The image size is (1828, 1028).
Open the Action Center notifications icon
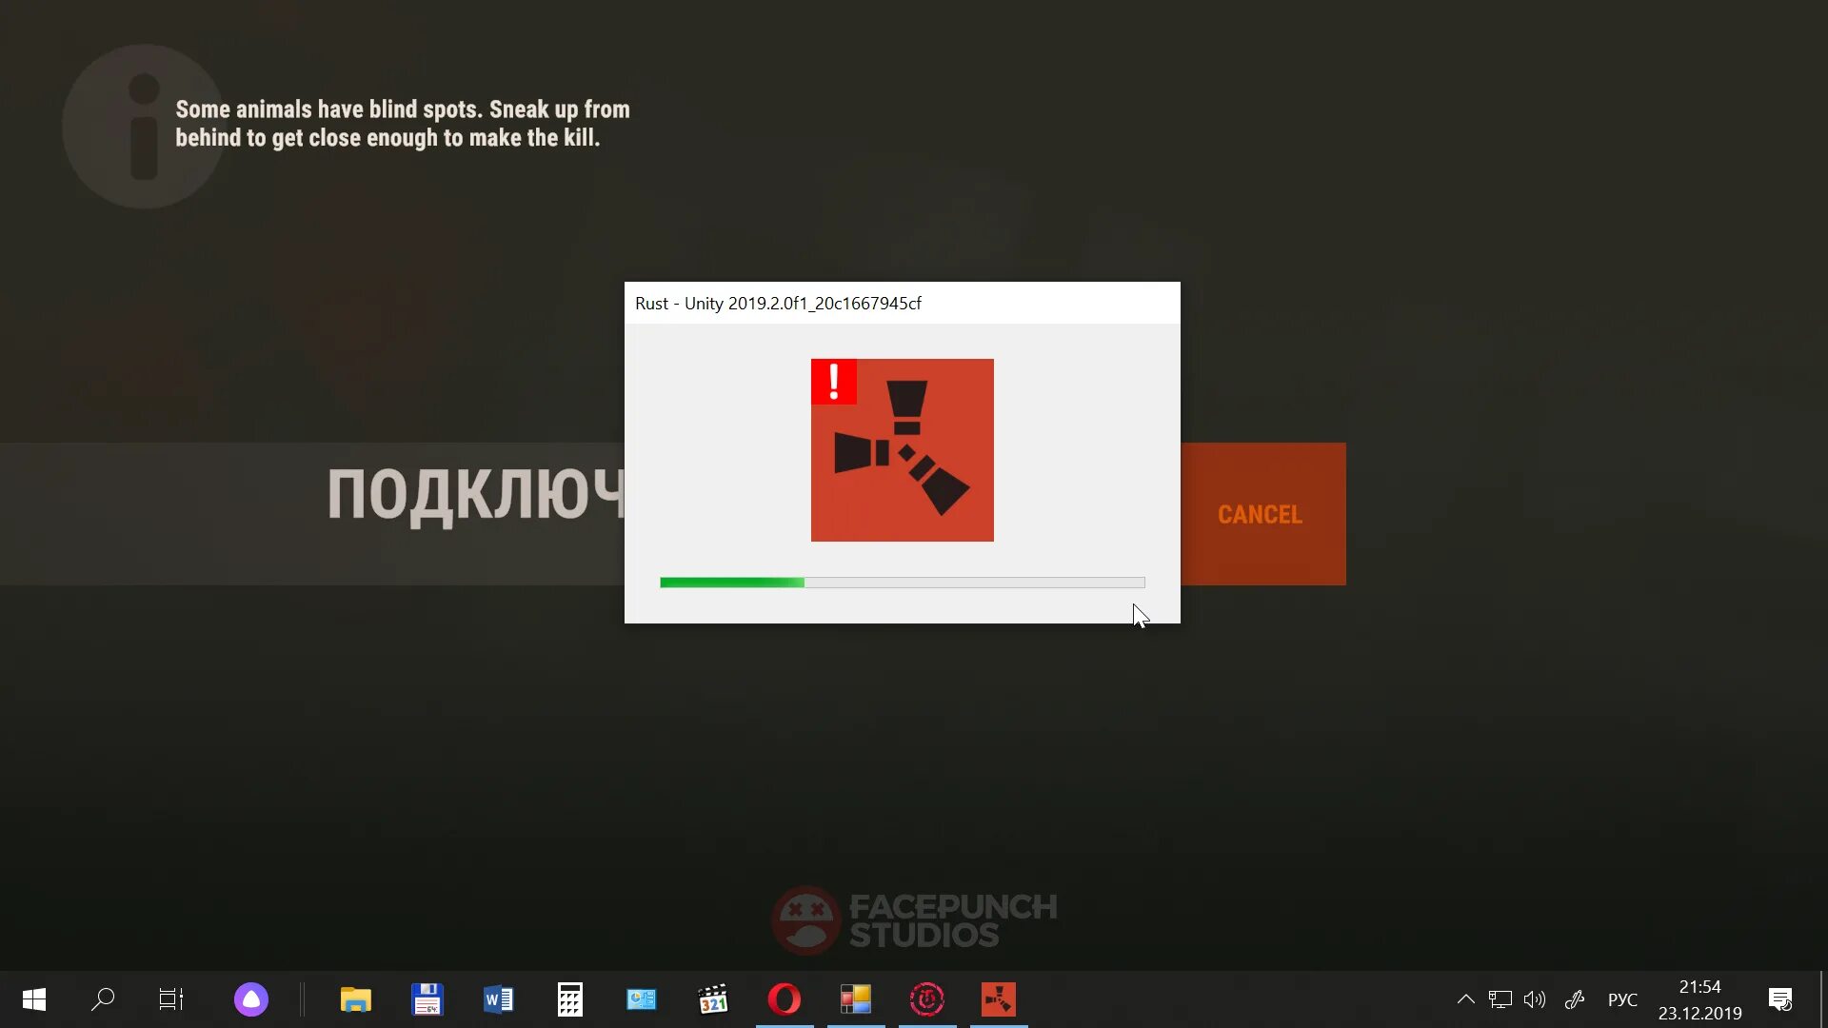tap(1780, 999)
